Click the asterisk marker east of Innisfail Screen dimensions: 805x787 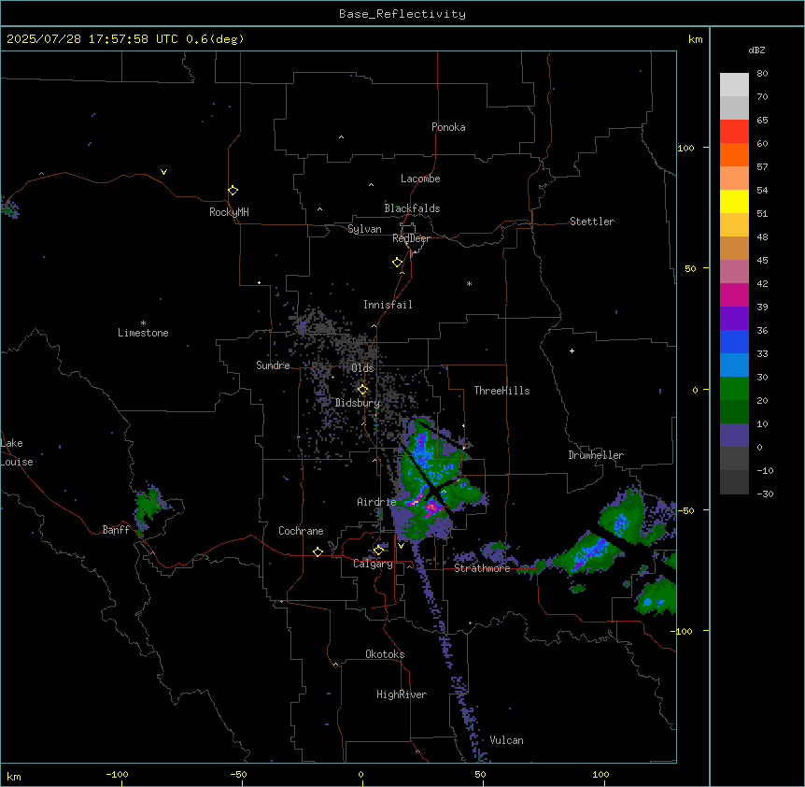pyautogui.click(x=469, y=283)
